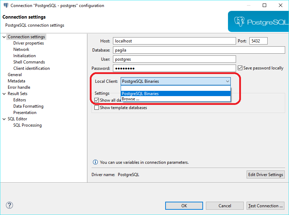This screenshot has height=215, width=289.
Task: Select Metadata in the settings tree
Action: pos(16,81)
